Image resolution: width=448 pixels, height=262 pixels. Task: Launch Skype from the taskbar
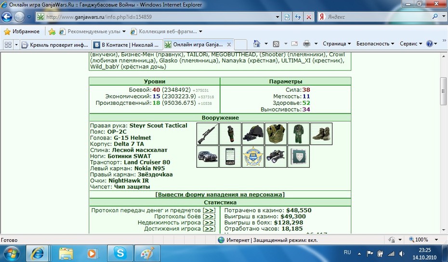pos(120,253)
